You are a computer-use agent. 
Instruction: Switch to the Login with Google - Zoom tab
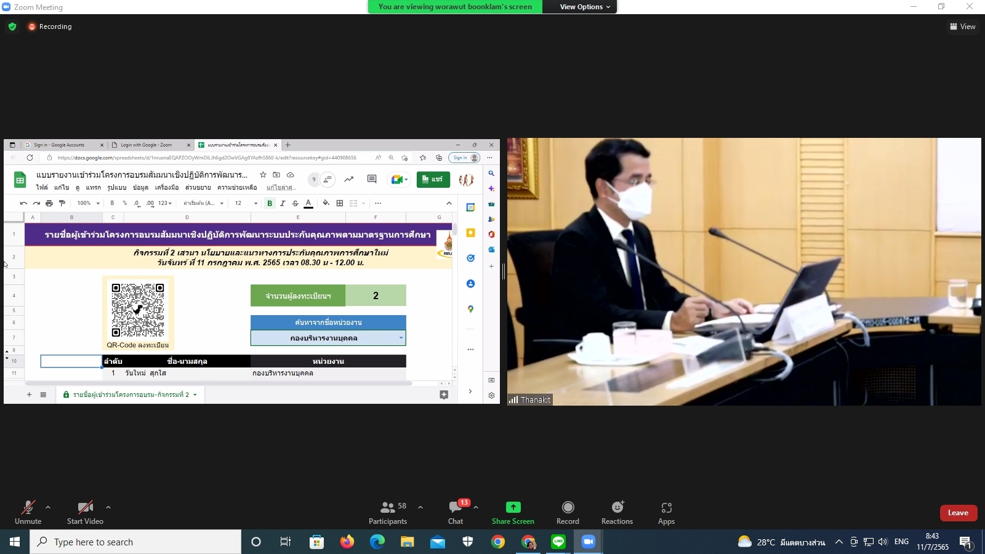pos(151,145)
